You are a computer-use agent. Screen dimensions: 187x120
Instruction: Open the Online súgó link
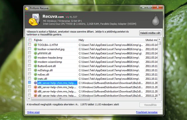pyautogui.click(x=33, y=112)
